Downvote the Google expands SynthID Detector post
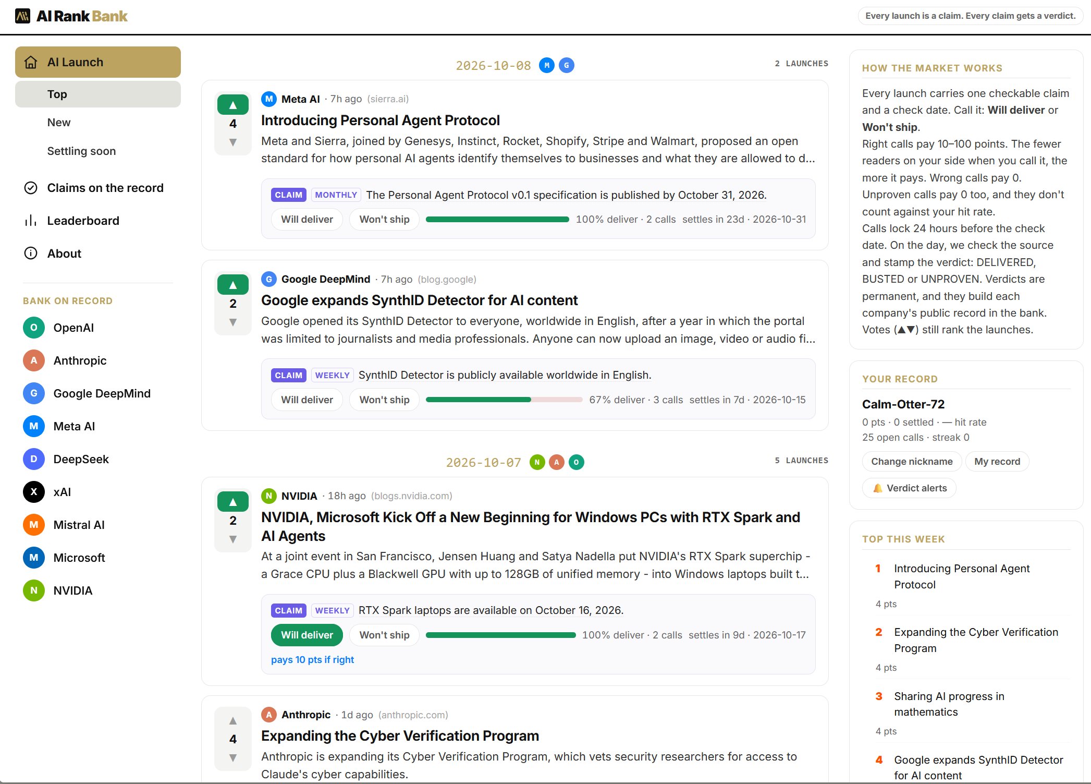Image resolution: width=1091 pixels, height=784 pixels. 233,322
